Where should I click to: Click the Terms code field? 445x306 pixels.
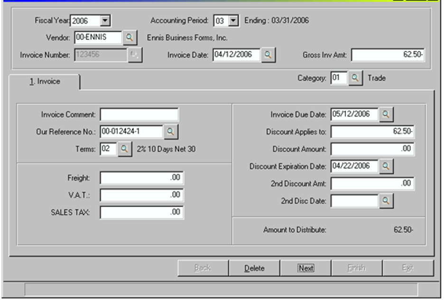108,149
